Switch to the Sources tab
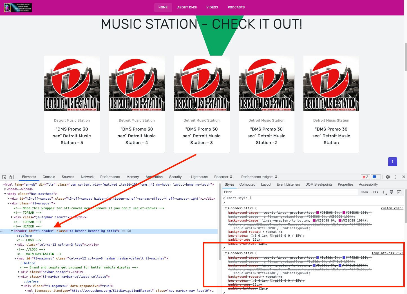The image size is (407, 294). tap(68, 177)
